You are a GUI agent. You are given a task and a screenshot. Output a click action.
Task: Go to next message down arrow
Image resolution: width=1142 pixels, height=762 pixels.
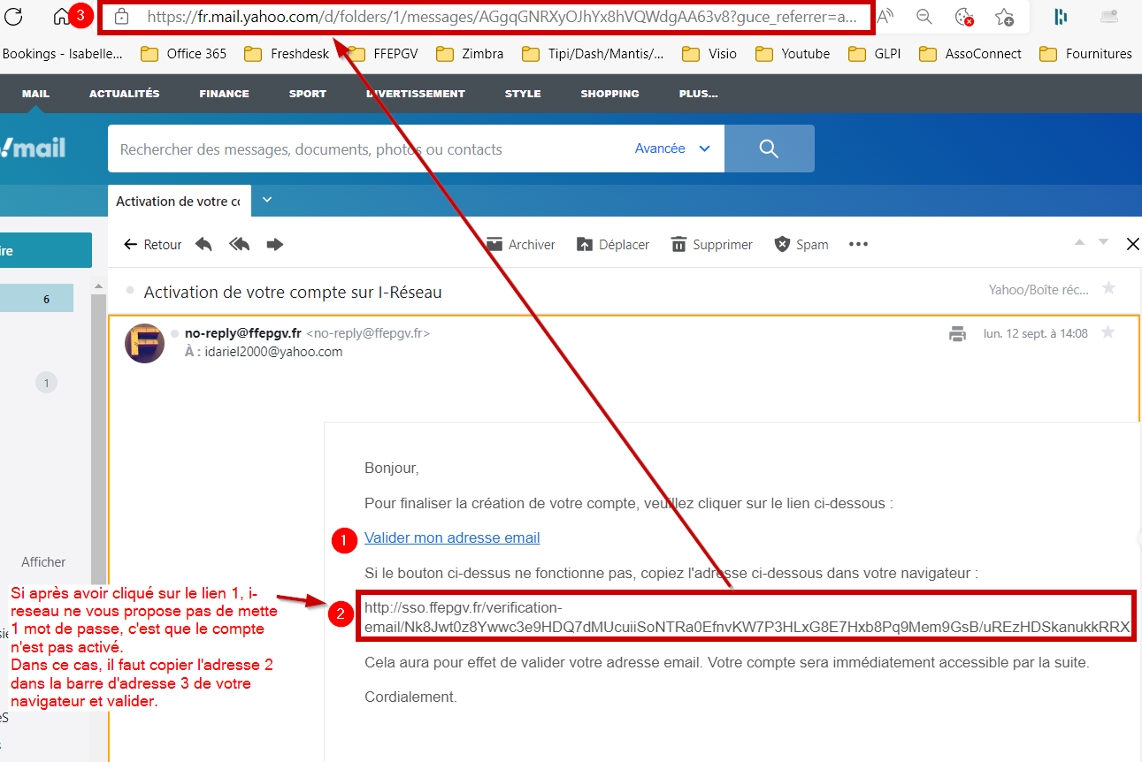click(1103, 241)
